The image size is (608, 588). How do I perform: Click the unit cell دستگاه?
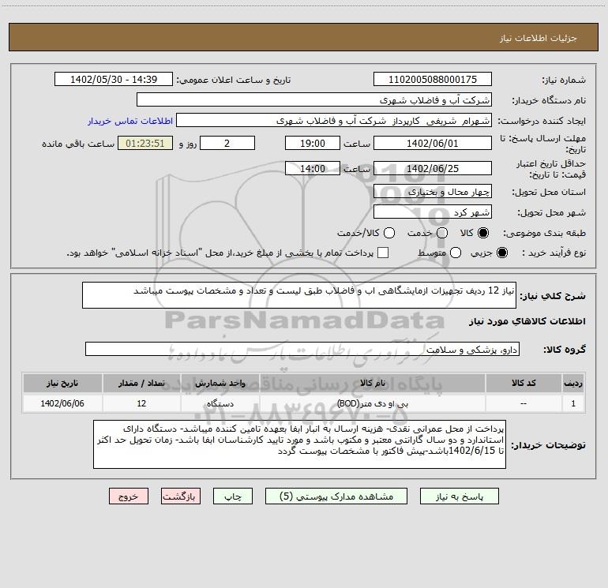220,403
